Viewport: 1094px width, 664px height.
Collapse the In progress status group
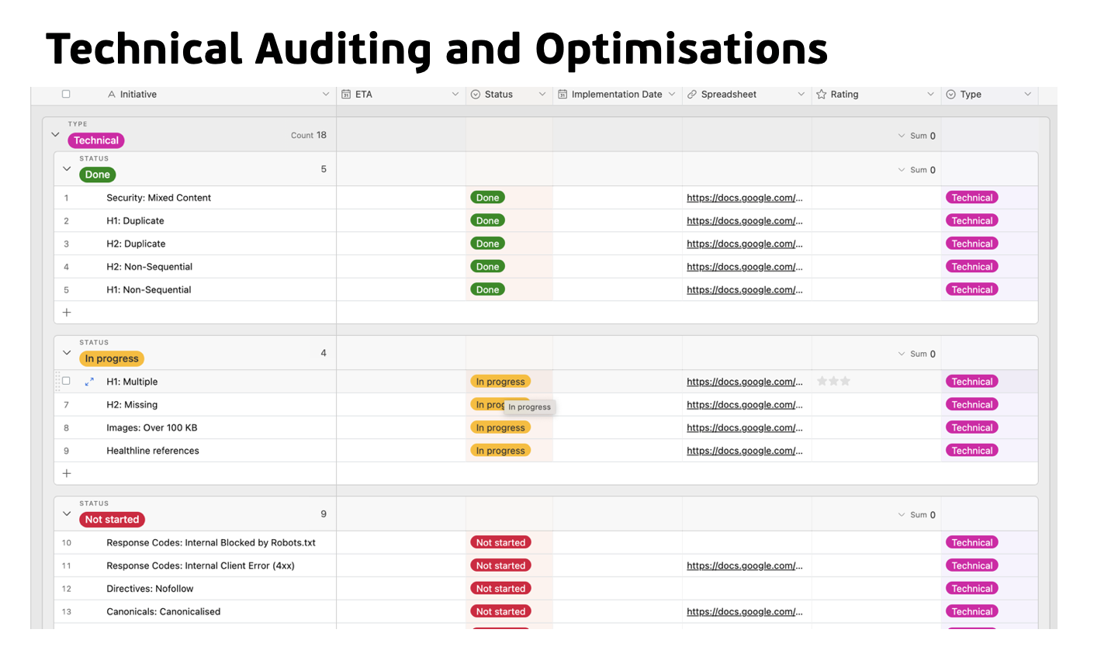point(67,353)
